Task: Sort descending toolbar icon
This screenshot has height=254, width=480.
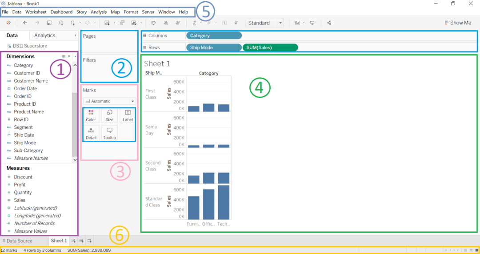Action: tap(177, 23)
